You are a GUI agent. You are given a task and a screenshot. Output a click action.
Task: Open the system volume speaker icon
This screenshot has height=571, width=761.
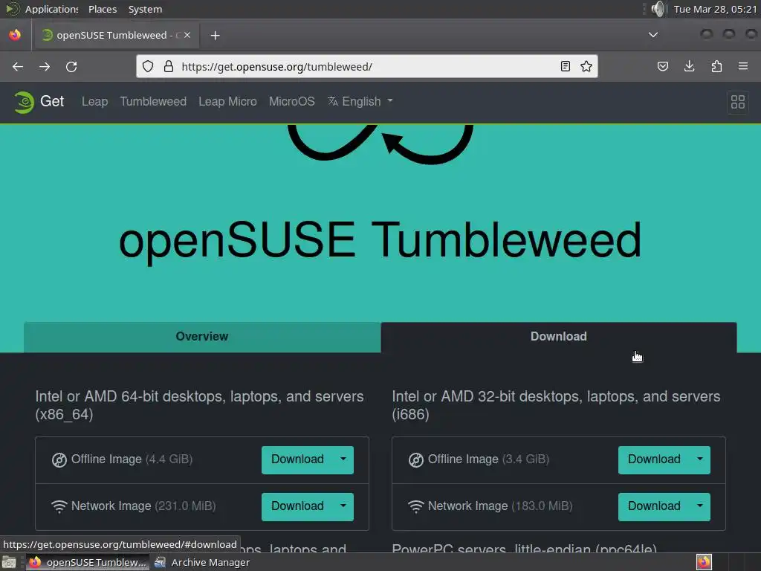point(658,9)
